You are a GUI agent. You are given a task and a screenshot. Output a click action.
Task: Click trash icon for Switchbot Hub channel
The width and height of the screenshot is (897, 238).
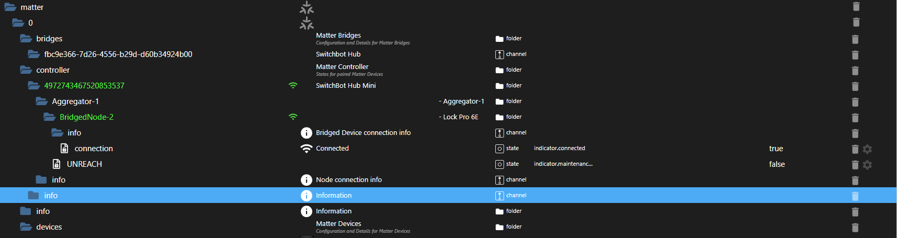[x=855, y=55]
